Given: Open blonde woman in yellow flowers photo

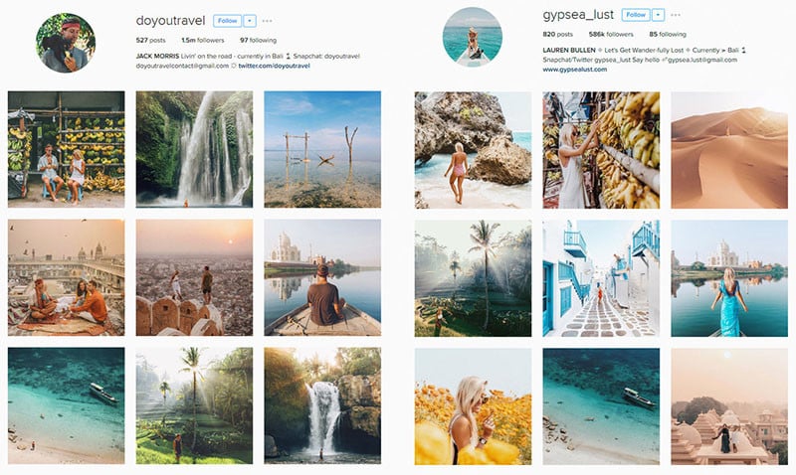Looking at the screenshot, I should pos(474,406).
